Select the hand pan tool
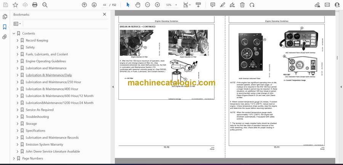The width and height of the screenshot is (343, 165). point(138,5)
